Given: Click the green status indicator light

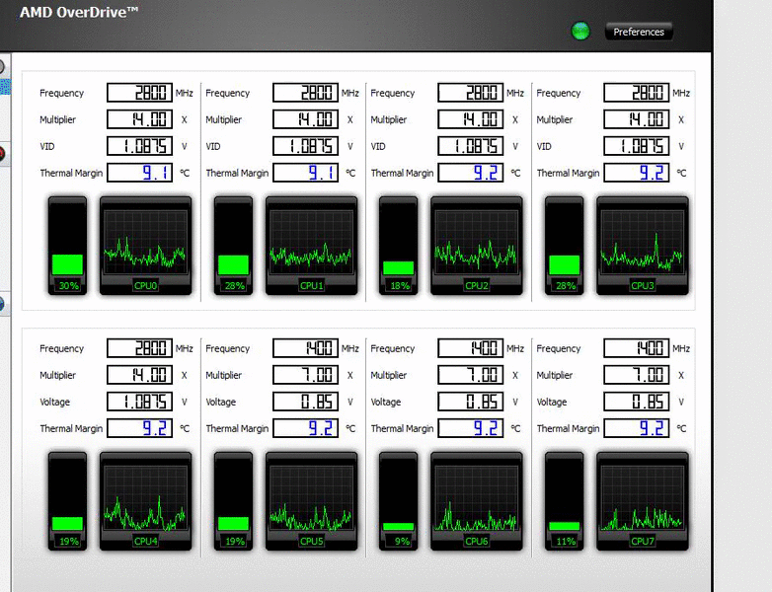Looking at the screenshot, I should pos(580,31).
